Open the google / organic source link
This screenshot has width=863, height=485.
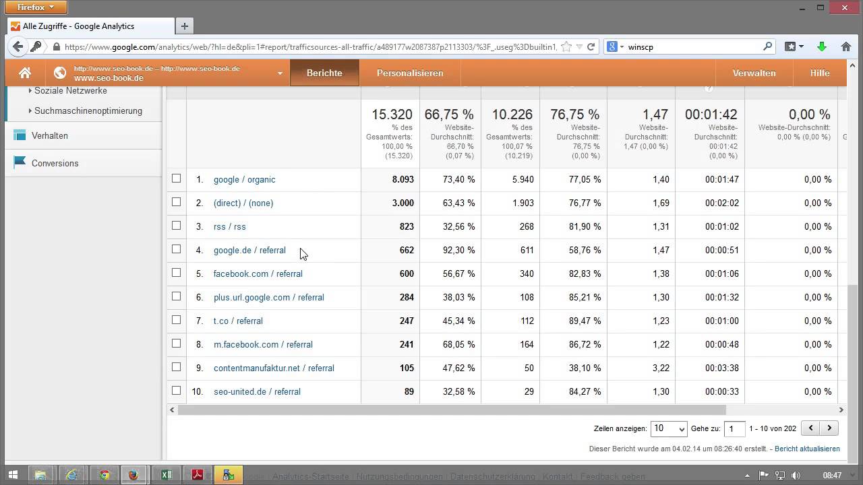pos(244,179)
